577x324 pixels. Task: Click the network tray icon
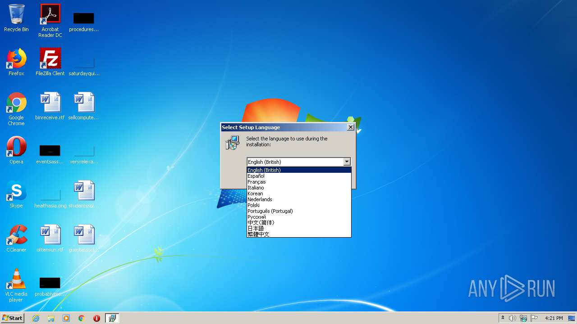[523, 318]
